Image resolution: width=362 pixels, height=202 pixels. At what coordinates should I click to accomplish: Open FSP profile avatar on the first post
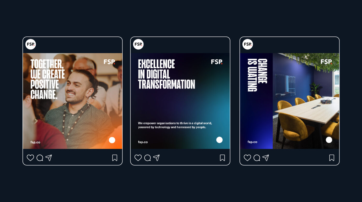coord(31,44)
